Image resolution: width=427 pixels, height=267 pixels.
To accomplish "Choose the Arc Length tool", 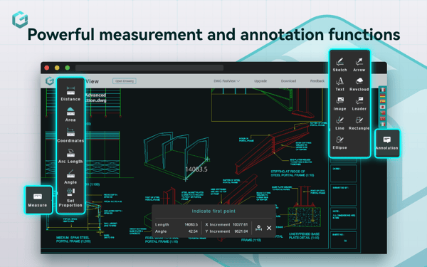I will coord(70,156).
